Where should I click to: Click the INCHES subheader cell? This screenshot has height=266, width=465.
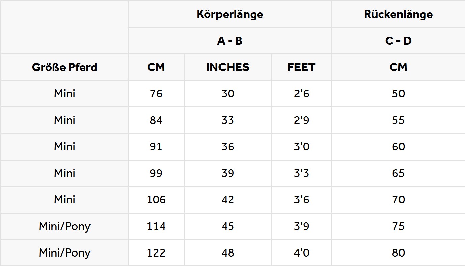(x=228, y=67)
